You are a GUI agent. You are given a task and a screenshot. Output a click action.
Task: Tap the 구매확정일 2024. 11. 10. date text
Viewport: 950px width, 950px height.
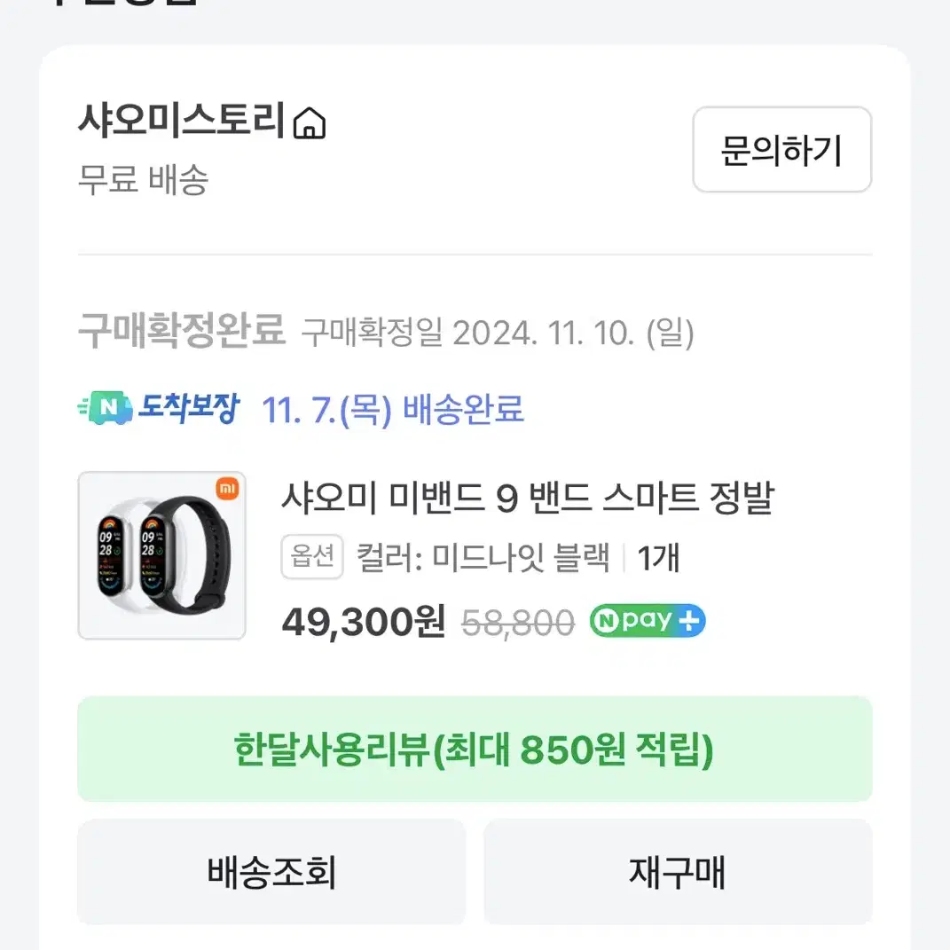point(498,333)
